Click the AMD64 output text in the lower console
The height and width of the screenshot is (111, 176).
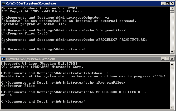(x=6, y=95)
